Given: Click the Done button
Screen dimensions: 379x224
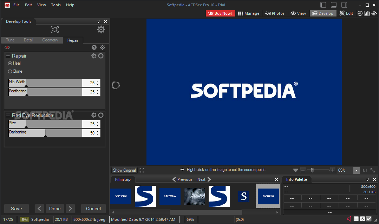Looking at the screenshot, I should click(55, 209).
